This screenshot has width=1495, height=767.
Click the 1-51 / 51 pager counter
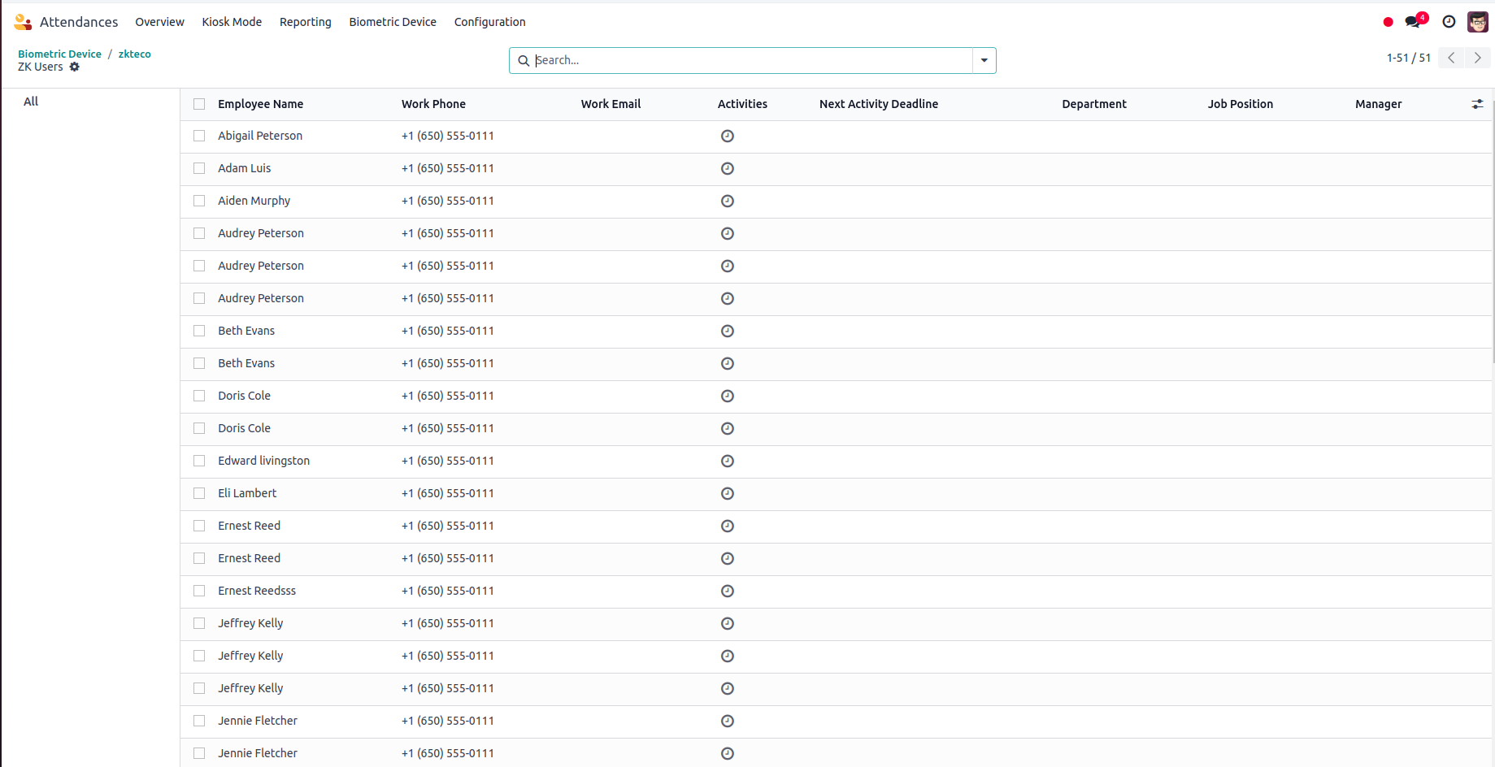(1408, 58)
